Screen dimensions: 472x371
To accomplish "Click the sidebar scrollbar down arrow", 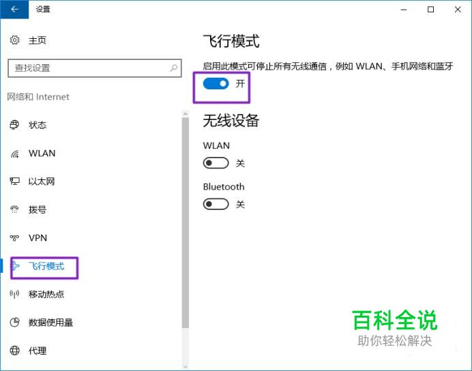I will point(186,367).
